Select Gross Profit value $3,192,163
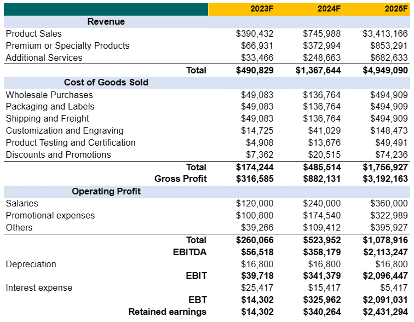Viewport: 414px width, 322px height. (385, 179)
